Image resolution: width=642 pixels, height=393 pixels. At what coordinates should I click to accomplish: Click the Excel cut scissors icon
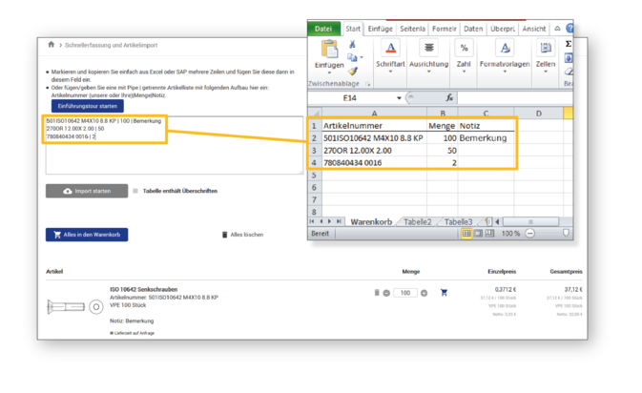[x=352, y=45]
